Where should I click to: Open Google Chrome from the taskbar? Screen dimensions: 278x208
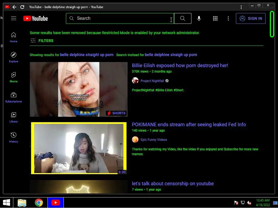tap(39, 203)
